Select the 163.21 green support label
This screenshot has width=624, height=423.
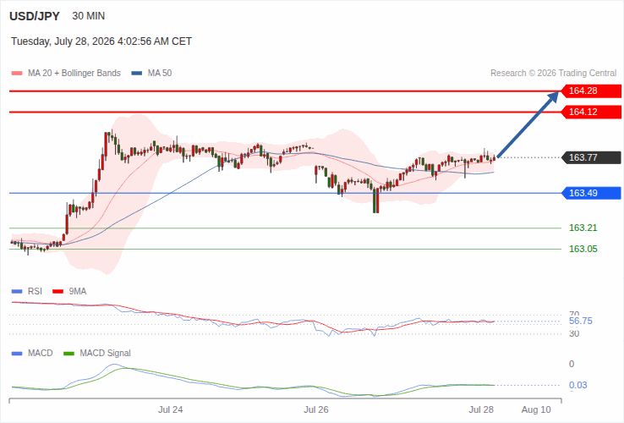click(583, 228)
